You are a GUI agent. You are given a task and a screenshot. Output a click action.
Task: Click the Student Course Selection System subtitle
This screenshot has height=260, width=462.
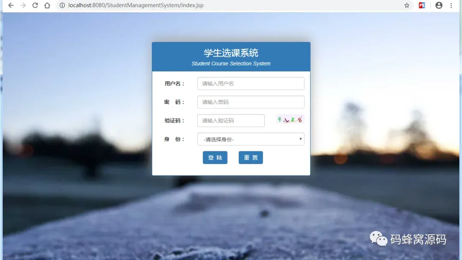(231, 64)
